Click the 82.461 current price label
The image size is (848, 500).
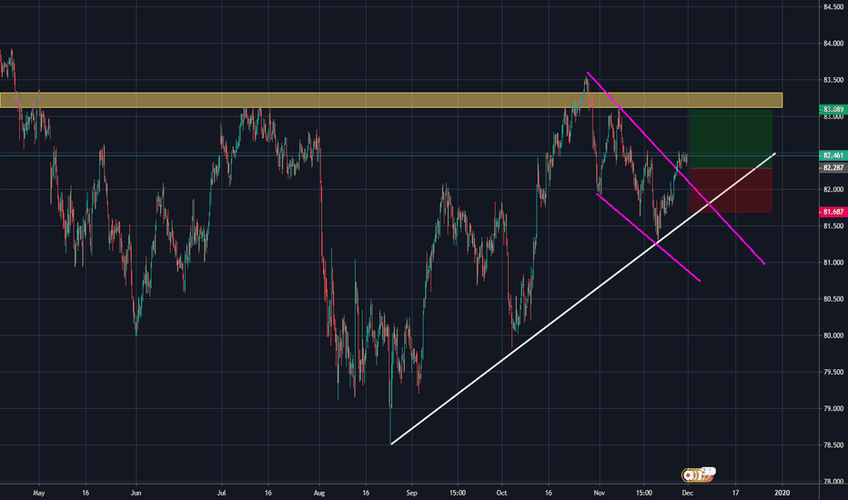(x=833, y=155)
